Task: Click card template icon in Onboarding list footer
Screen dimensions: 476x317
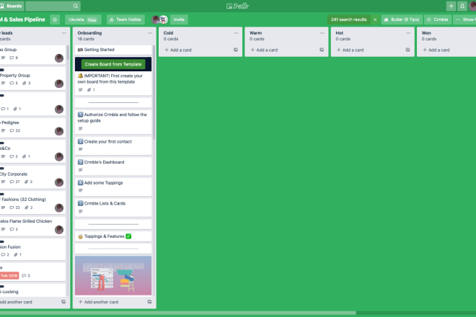Action: (149, 302)
